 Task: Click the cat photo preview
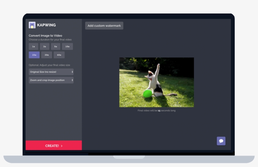[156, 82]
